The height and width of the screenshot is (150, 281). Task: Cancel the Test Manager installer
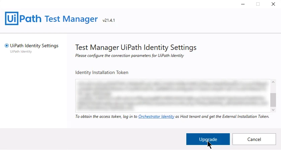coord(254,139)
